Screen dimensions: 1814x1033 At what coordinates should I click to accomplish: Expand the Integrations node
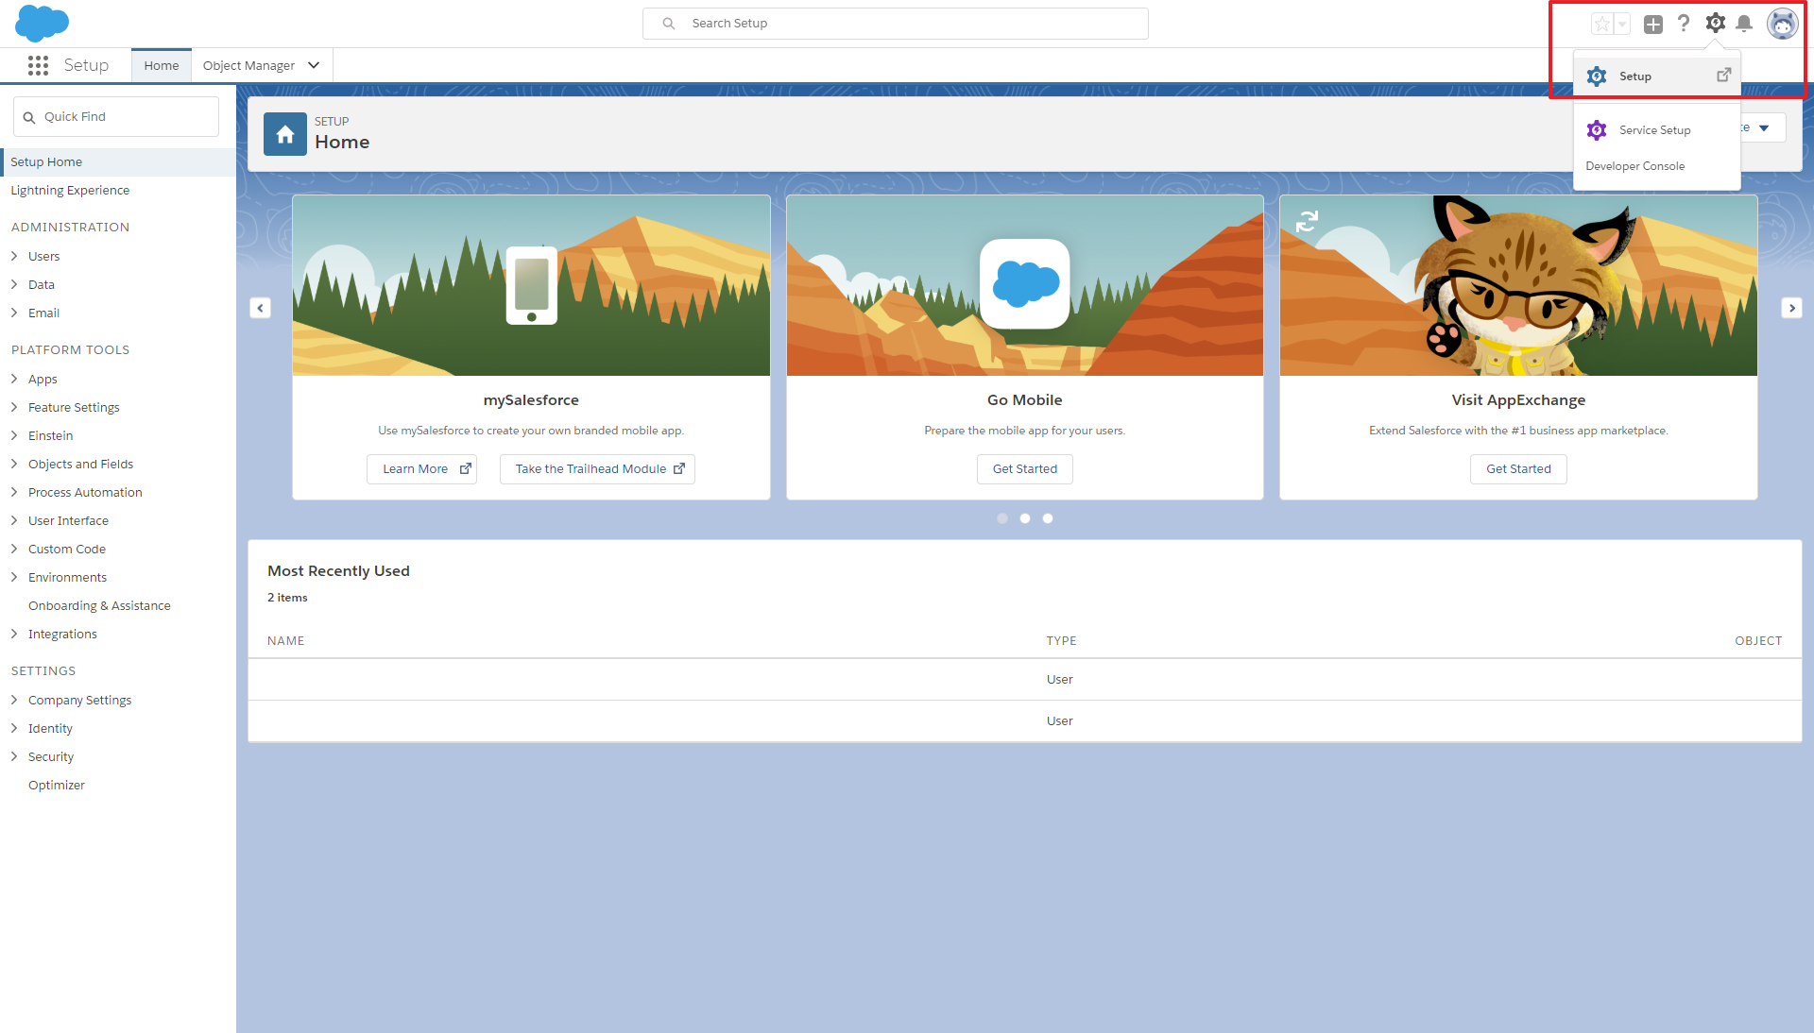click(x=14, y=634)
